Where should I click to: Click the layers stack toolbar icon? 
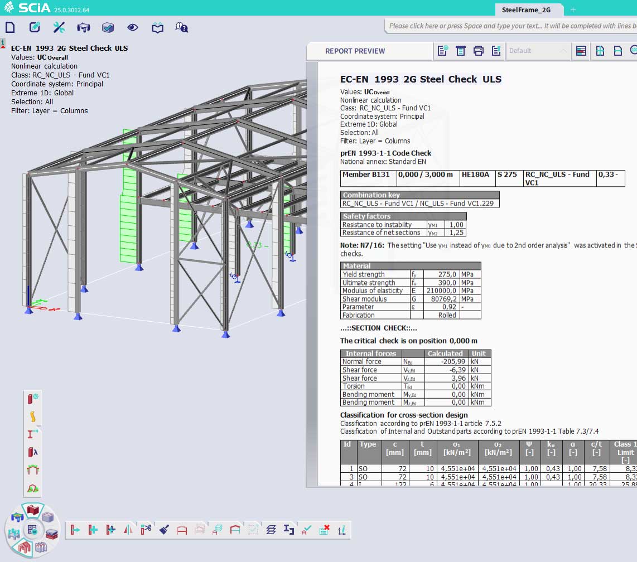coord(271,529)
